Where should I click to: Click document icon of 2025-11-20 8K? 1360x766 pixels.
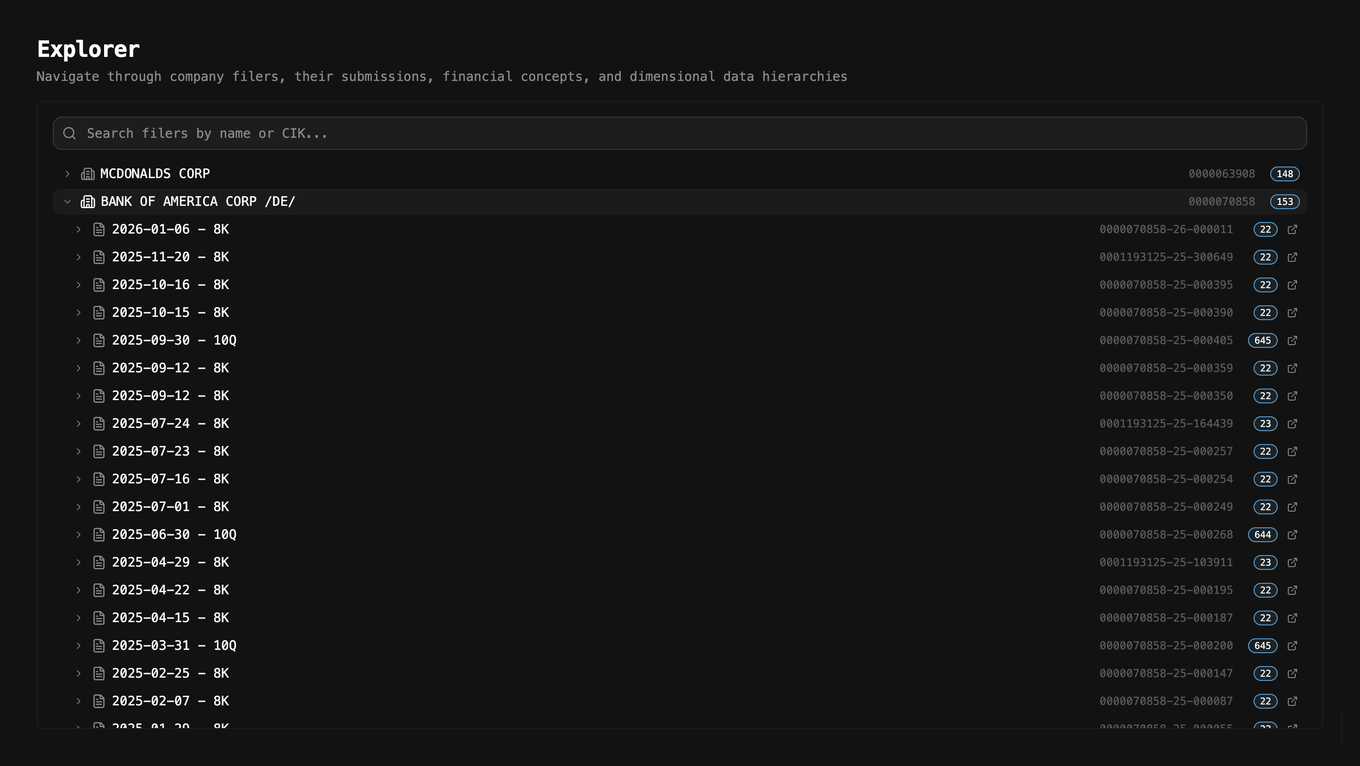tap(99, 257)
